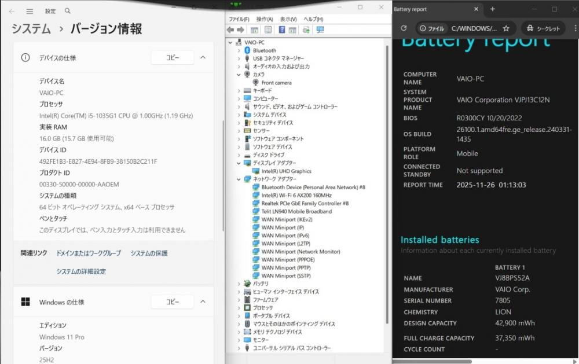
Task: Collapse the デバイスの仕様 section chevron
Action: click(x=203, y=58)
